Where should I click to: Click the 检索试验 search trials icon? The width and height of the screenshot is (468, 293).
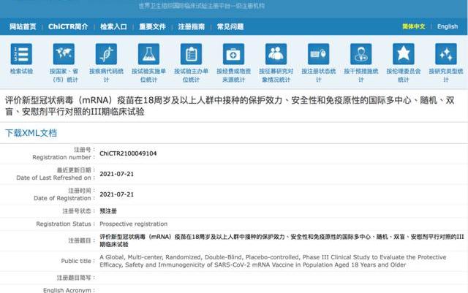coord(21,55)
